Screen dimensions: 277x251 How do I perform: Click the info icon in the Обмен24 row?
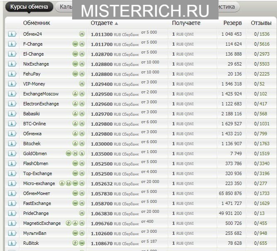[12, 34]
